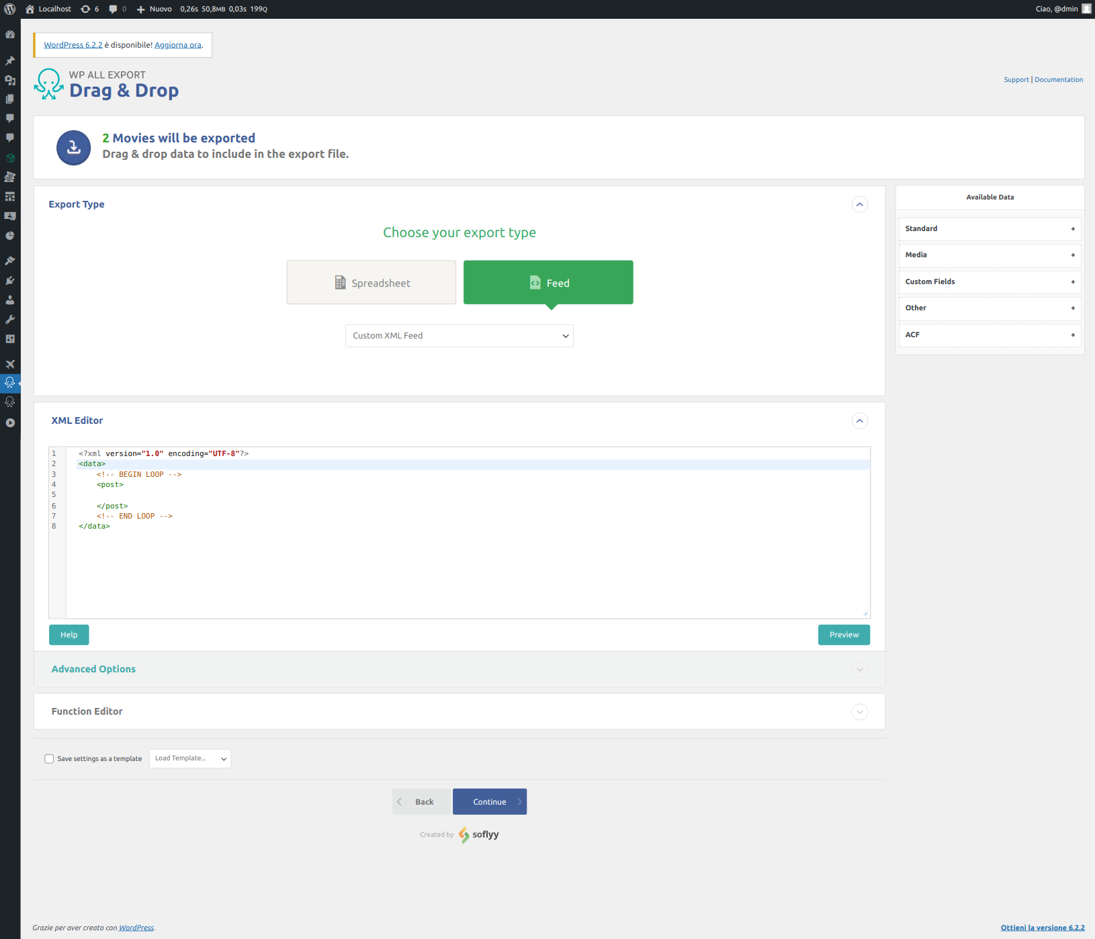Open the Custom XML Feed dropdown
1095x939 pixels.
pyautogui.click(x=459, y=336)
